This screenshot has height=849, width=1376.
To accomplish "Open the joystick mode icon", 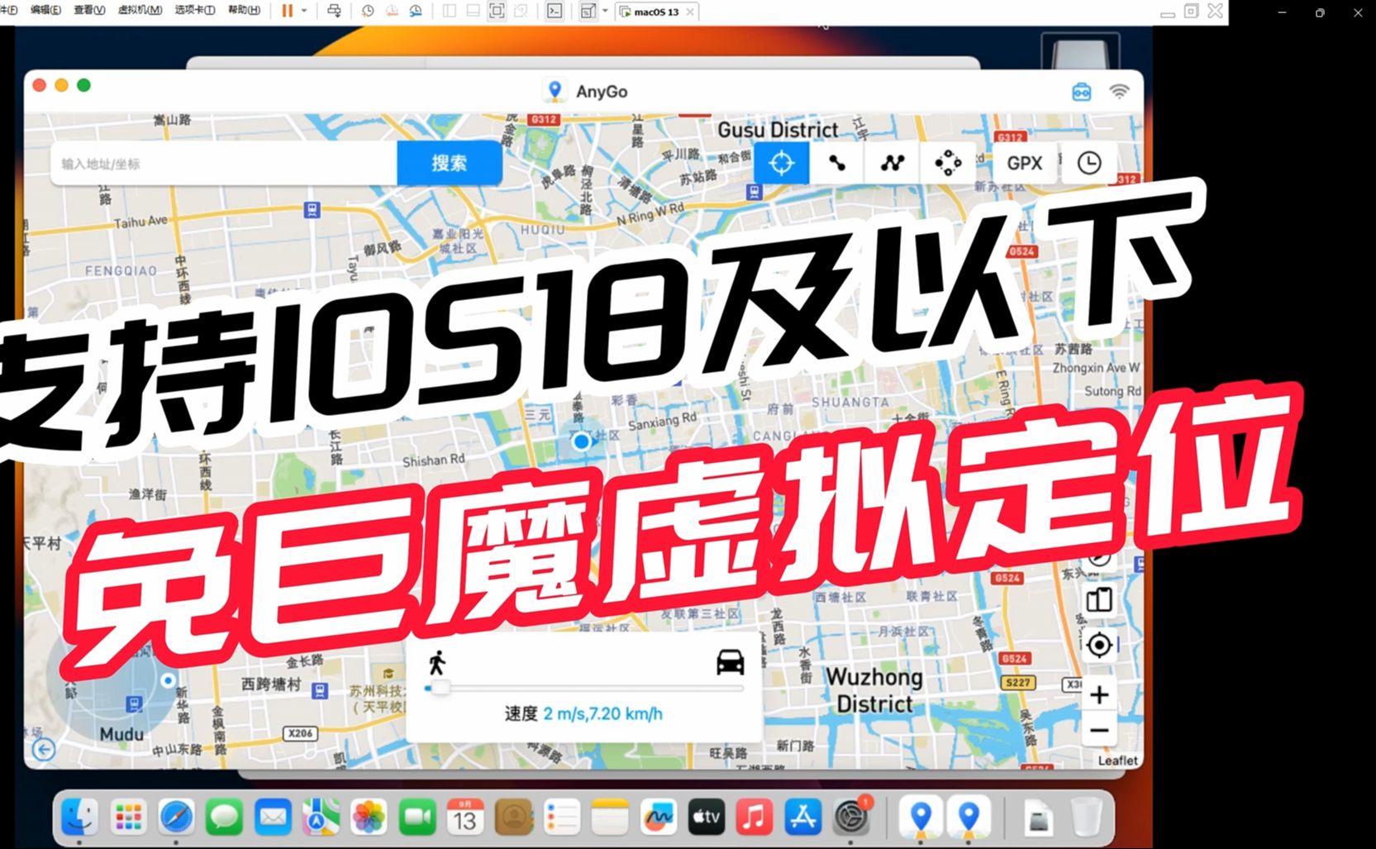I will tap(948, 163).
